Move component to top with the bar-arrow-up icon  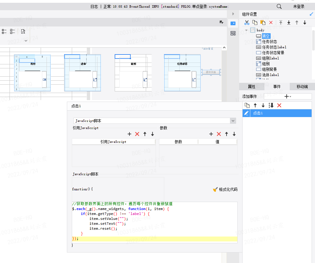[x=281, y=22]
